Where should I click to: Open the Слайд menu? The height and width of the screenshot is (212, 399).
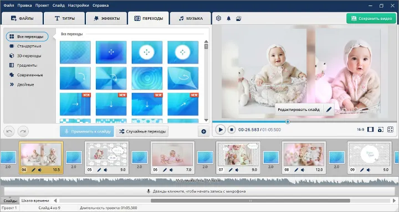pos(59,5)
